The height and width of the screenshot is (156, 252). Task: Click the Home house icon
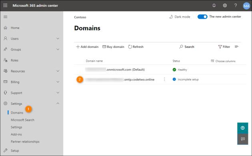click(x=6, y=28)
